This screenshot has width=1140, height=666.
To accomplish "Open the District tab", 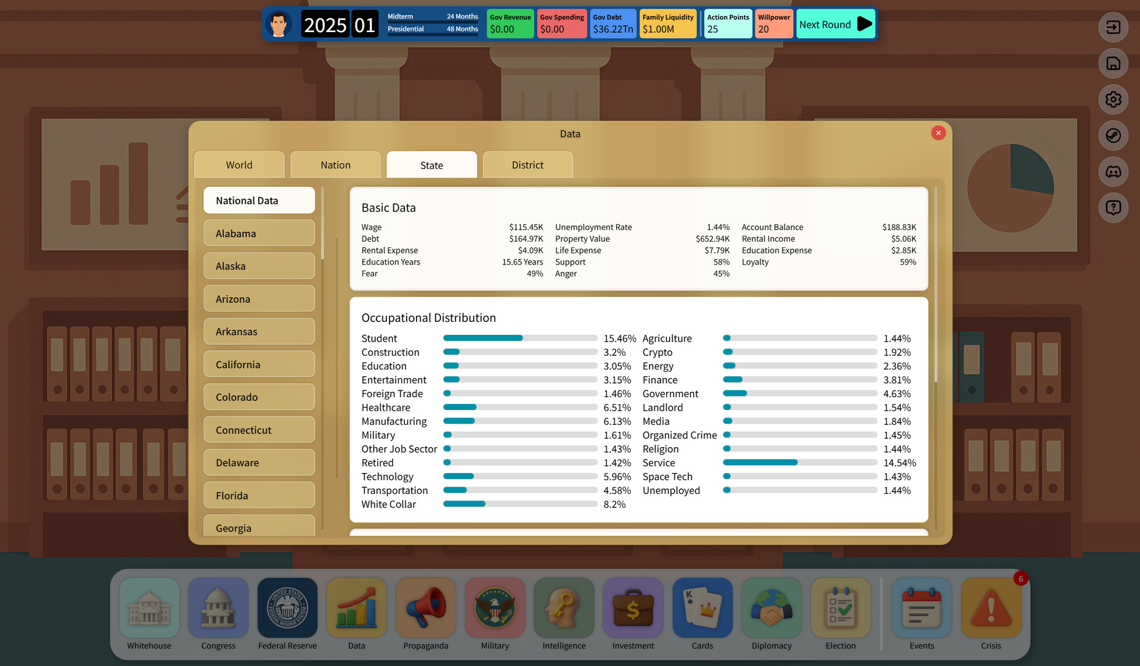I will point(527,165).
